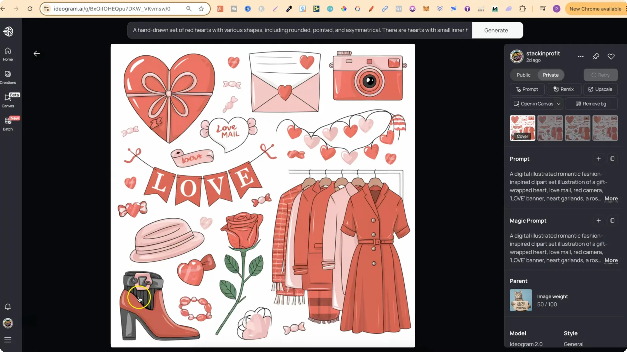Toggle the browser bookmark star
627x352 pixels.
201,9
